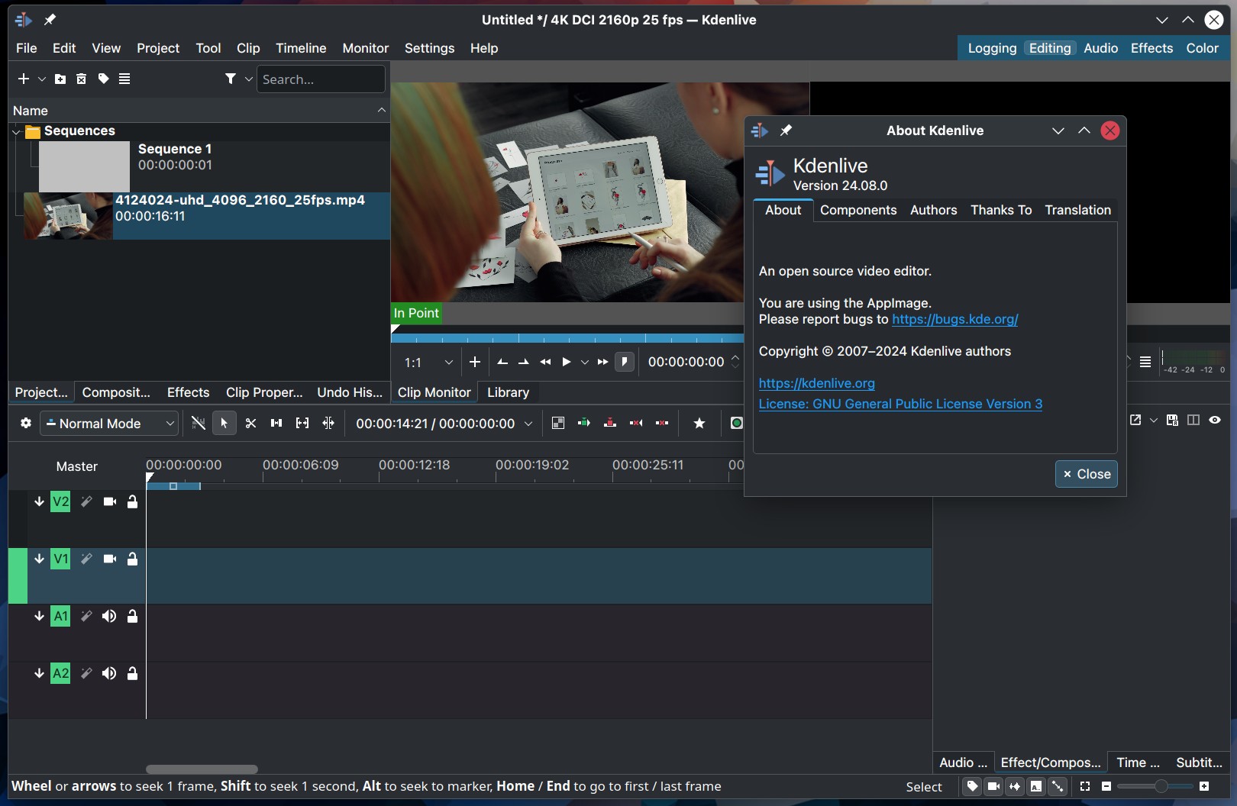The image size is (1237, 806).
Task: Activate the arrow selection tool
Action: [224, 423]
